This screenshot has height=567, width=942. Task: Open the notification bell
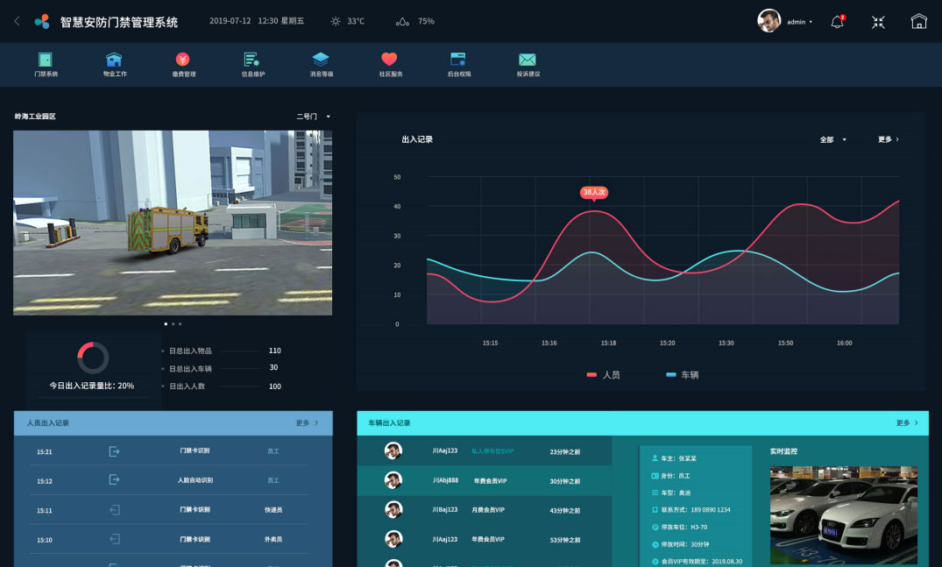click(837, 22)
